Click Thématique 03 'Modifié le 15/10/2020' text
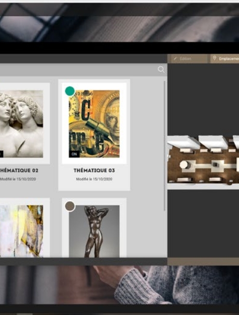The image size is (239, 315). 94,179
